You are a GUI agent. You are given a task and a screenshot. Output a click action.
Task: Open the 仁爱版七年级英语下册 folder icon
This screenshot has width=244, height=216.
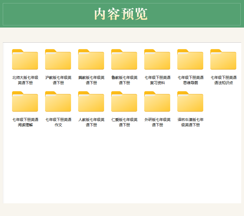124,102
